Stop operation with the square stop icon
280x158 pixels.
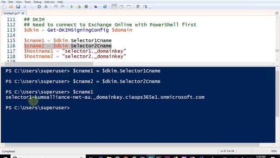click(86, 7)
